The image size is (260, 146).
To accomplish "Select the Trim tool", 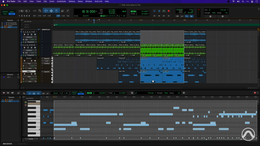I will (x=46, y=11).
